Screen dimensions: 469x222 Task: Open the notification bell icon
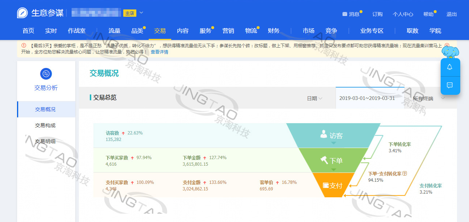tap(450, 67)
